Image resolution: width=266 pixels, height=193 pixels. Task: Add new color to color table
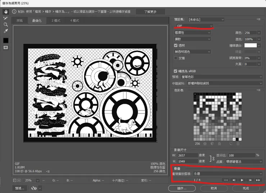(231, 144)
